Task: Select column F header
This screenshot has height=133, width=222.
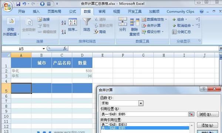Action: tap(123, 55)
